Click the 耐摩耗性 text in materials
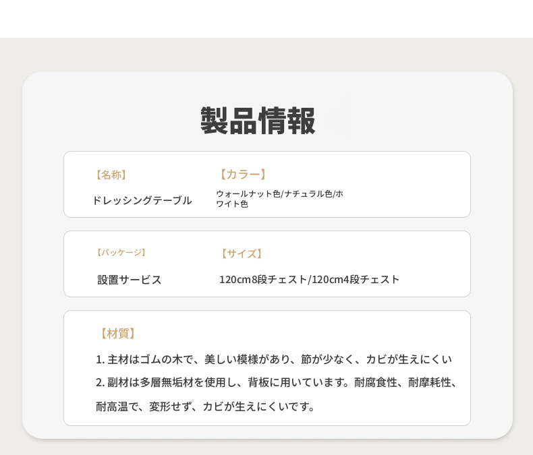The width and height of the screenshot is (533, 455). pos(430,383)
